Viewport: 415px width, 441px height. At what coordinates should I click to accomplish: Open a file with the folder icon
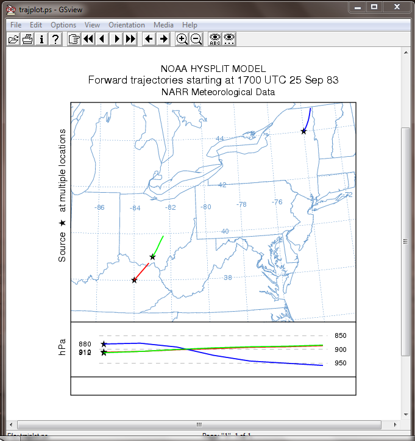click(x=13, y=39)
